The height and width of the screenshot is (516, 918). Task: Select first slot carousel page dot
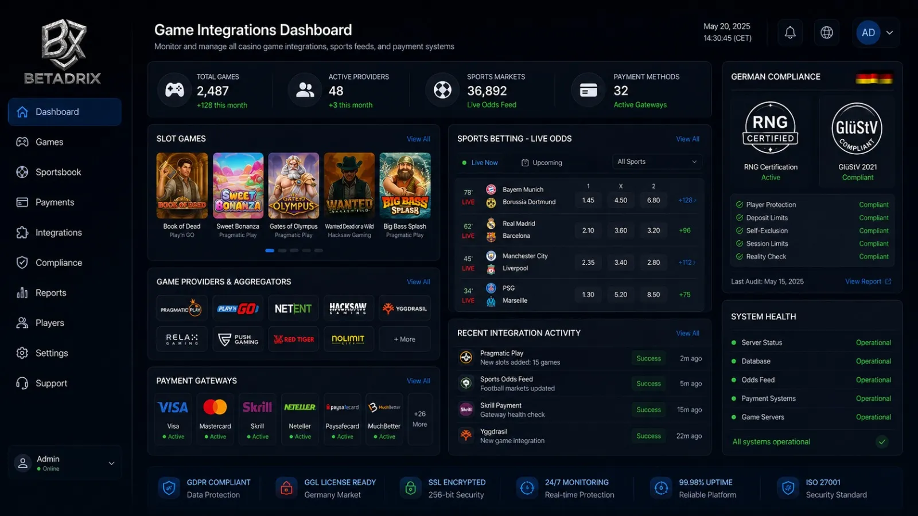270,251
